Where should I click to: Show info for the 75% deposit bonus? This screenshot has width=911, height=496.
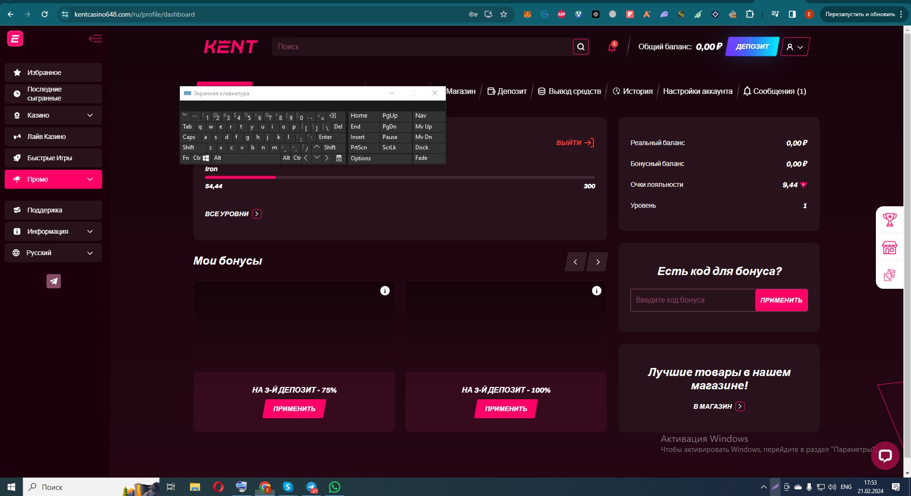(x=385, y=291)
